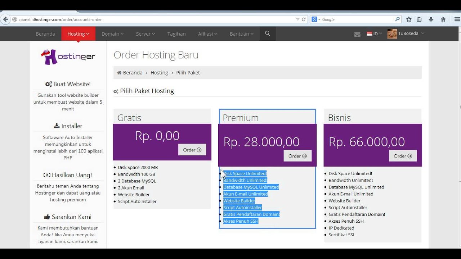Go to browser home page icon
The width and height of the screenshot is (461, 259).
pos(443,19)
